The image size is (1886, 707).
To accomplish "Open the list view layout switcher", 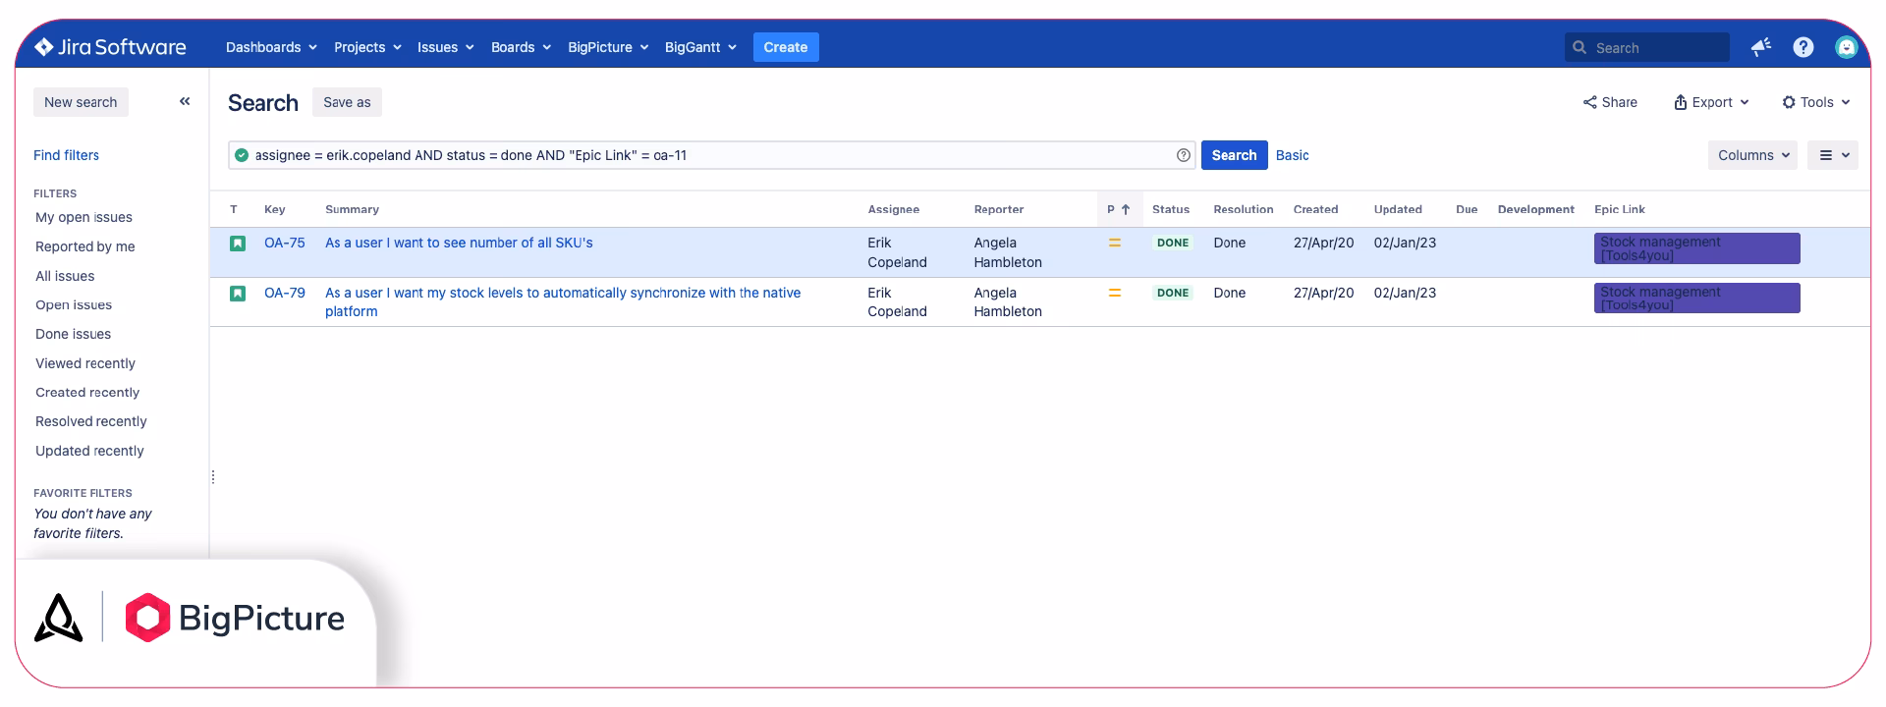I will tap(1833, 155).
